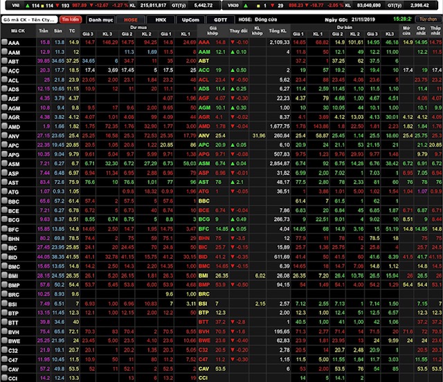Click the clock time 15:28
443x382 pixels.
click(x=402, y=19)
